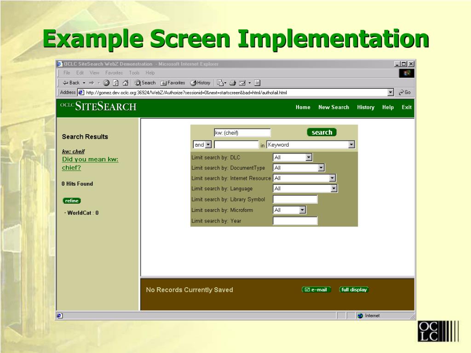Click the 'kw: cheif' query link

(x=73, y=152)
